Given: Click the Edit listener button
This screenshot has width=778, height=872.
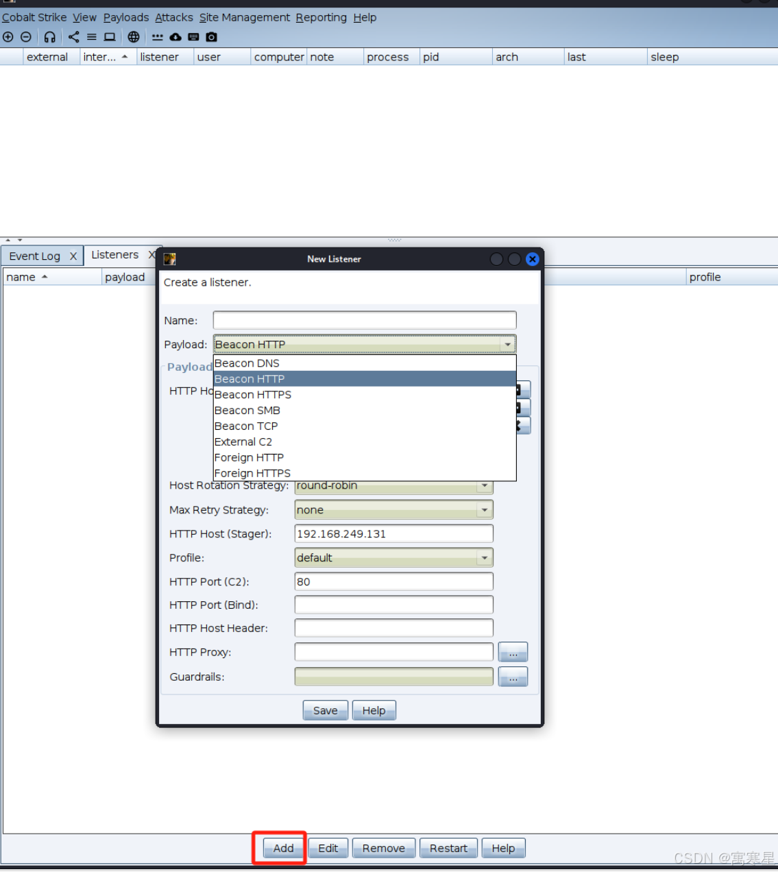Looking at the screenshot, I should pos(328,848).
